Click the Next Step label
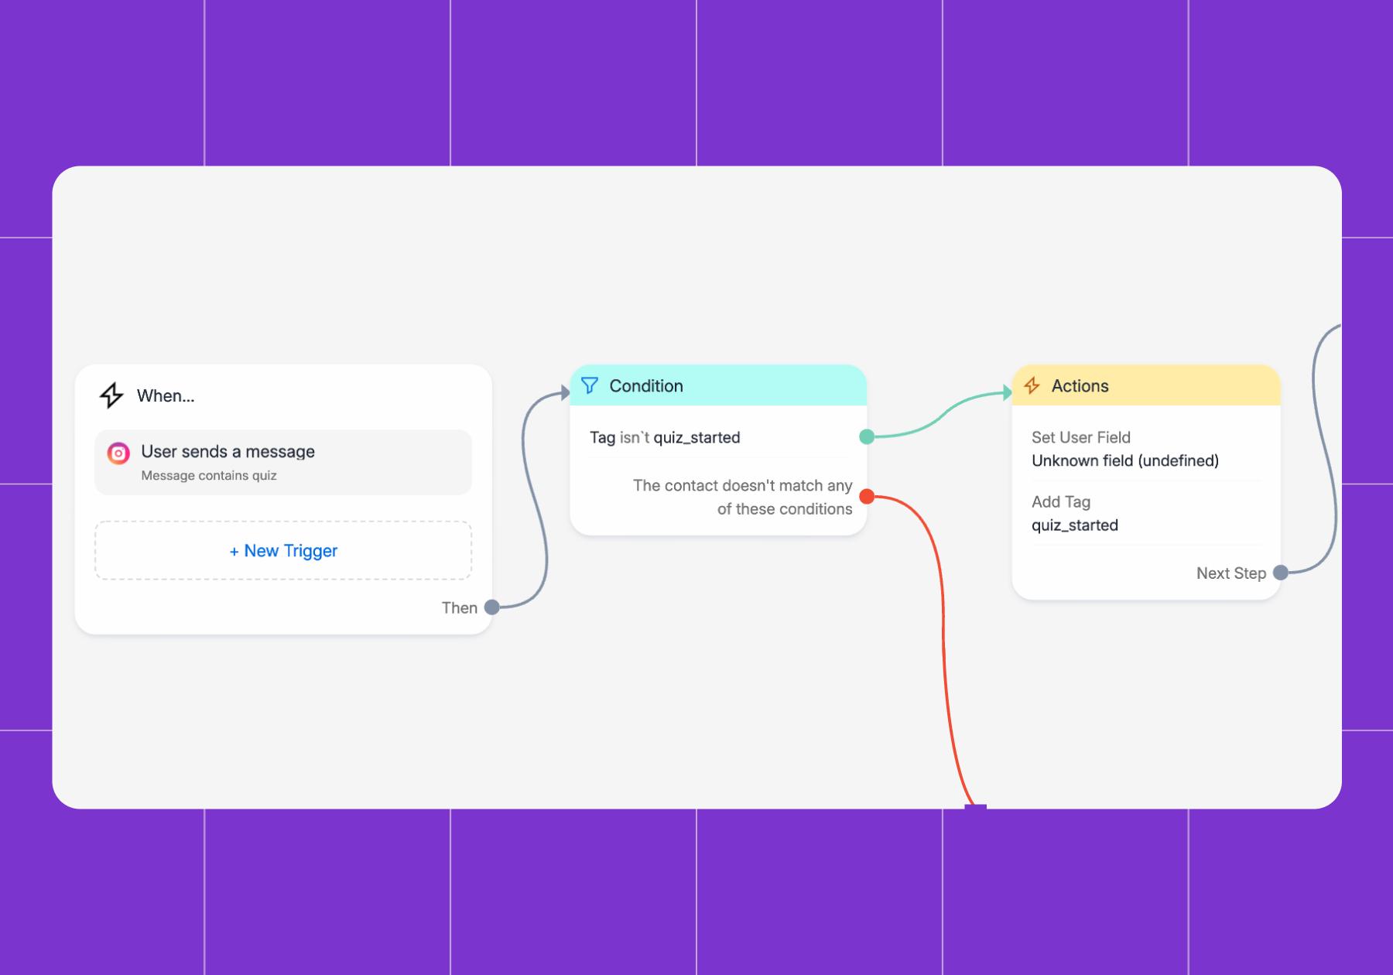 (1231, 573)
